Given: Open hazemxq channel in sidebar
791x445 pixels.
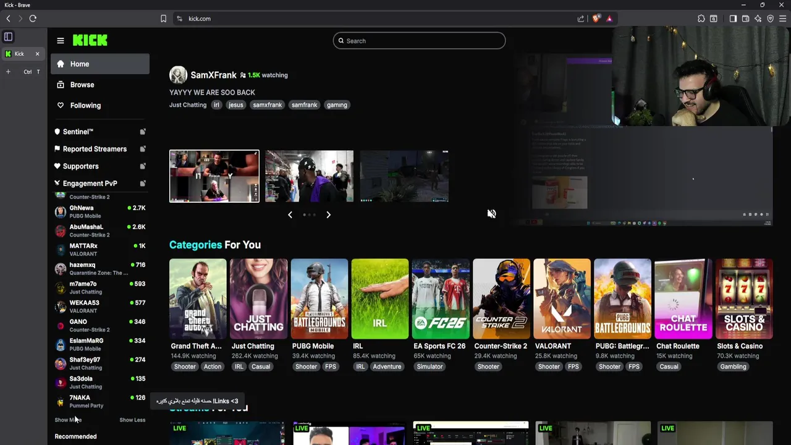Looking at the screenshot, I should click(x=100, y=269).
